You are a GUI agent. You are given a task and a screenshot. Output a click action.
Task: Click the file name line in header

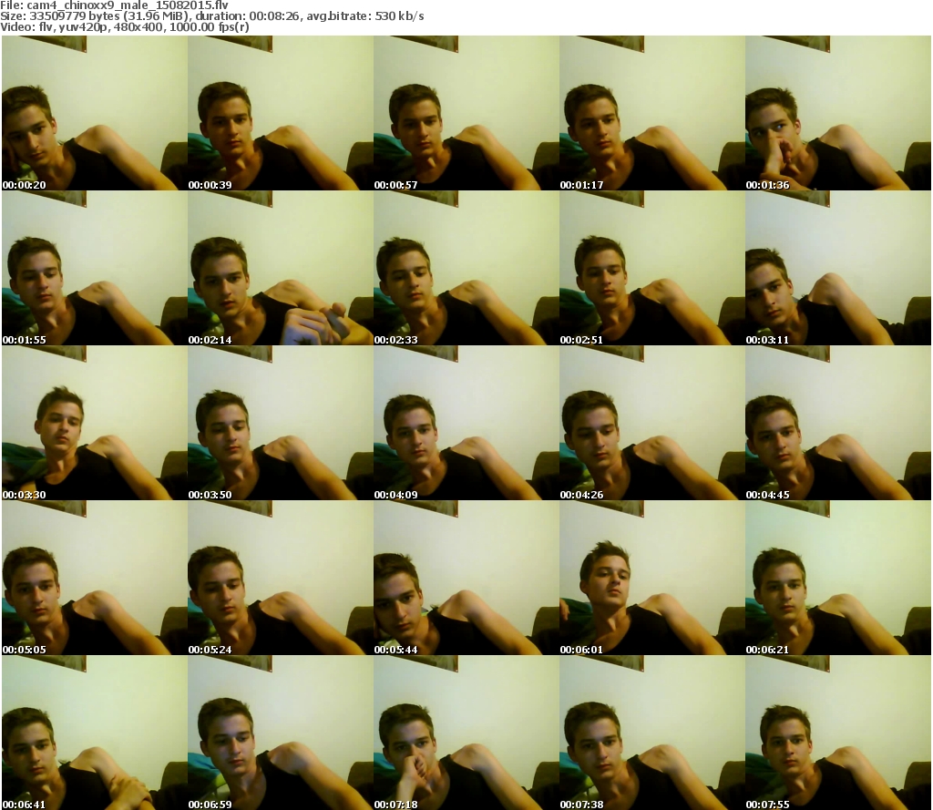[x=114, y=5]
